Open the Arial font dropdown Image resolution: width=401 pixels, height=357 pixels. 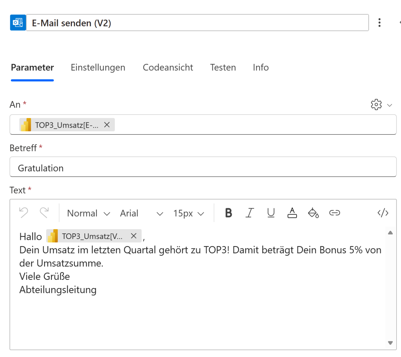(141, 213)
